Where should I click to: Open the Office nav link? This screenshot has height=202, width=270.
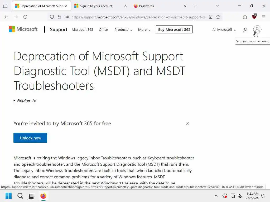pos(103,29)
